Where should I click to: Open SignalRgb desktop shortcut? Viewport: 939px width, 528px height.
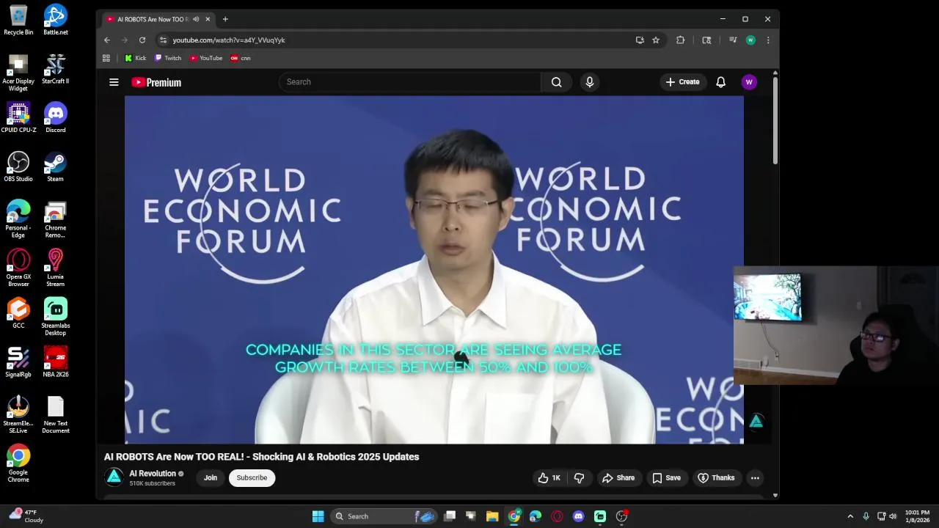(x=18, y=362)
